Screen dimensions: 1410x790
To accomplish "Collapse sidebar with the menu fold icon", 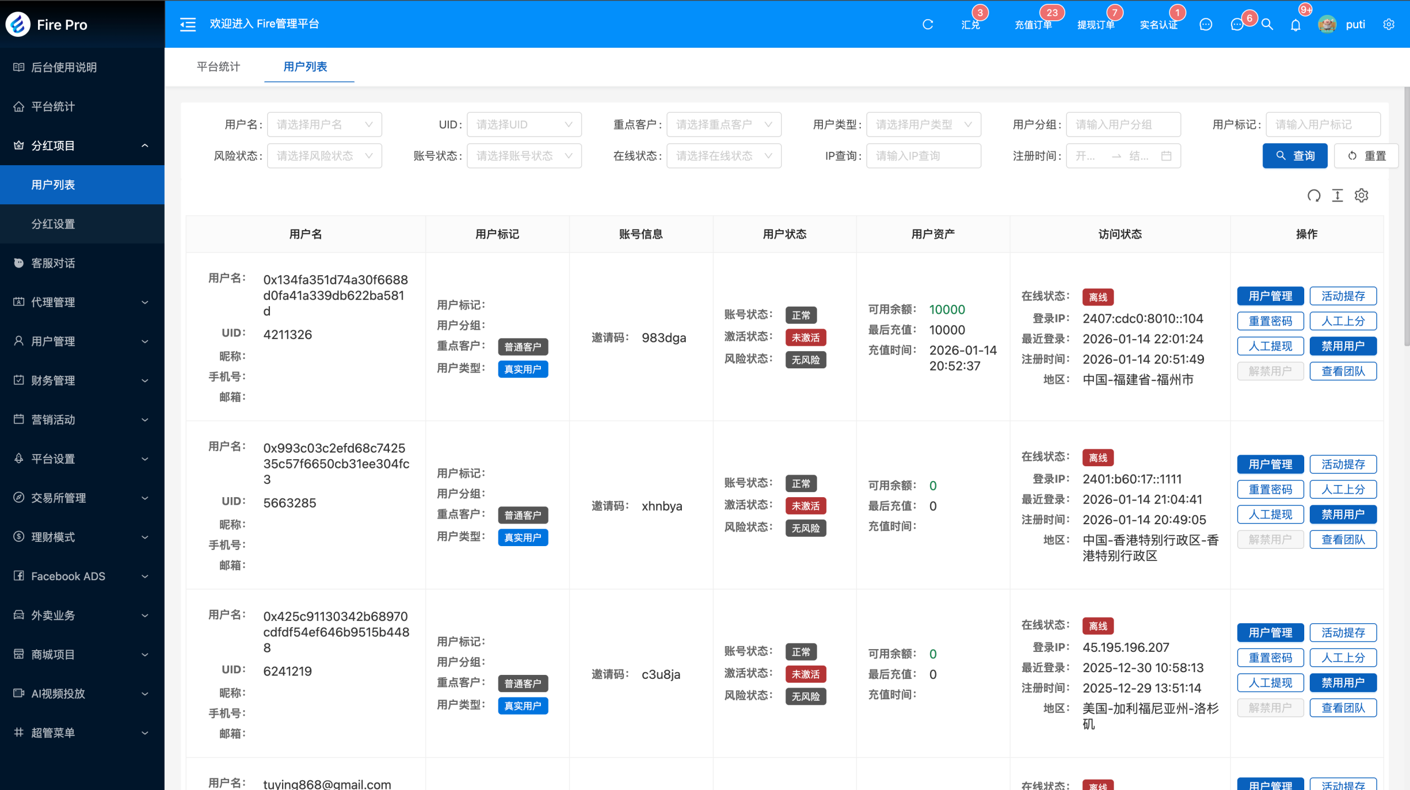I will click(188, 24).
